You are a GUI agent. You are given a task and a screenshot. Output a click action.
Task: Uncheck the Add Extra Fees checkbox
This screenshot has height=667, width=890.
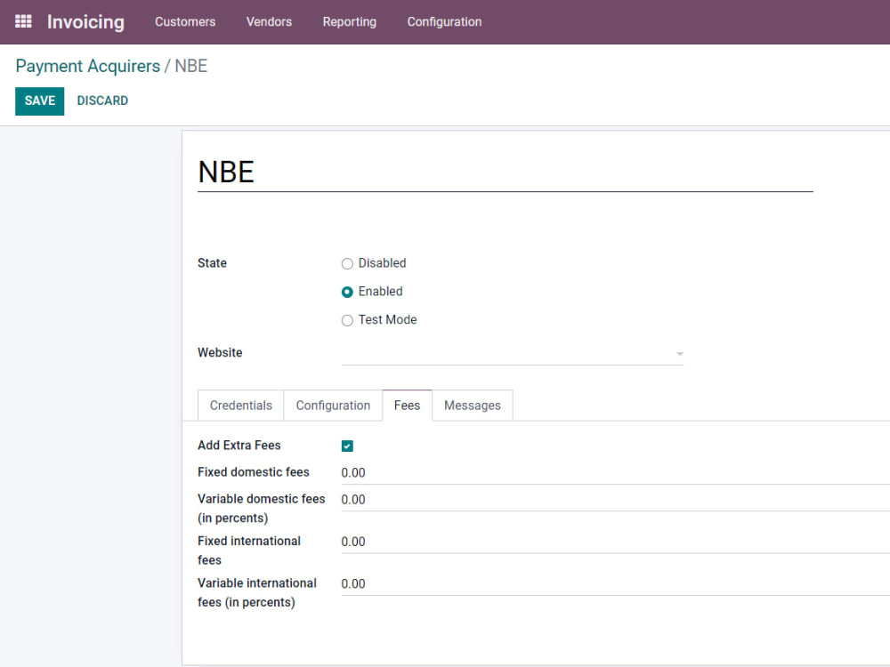coord(347,446)
